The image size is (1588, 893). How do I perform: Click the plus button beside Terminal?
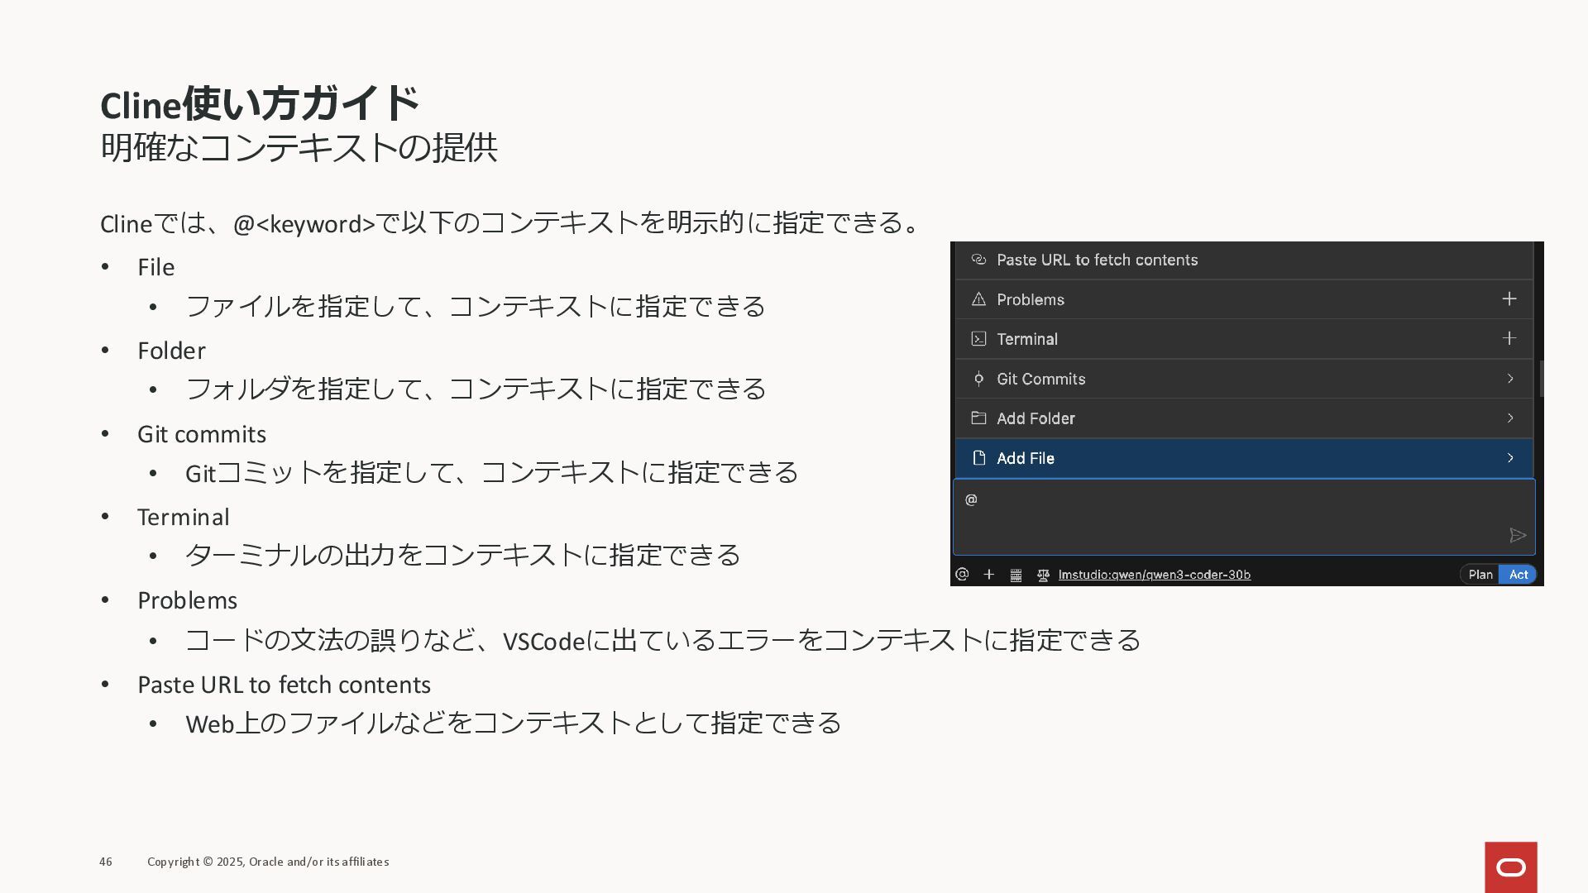[1509, 339]
